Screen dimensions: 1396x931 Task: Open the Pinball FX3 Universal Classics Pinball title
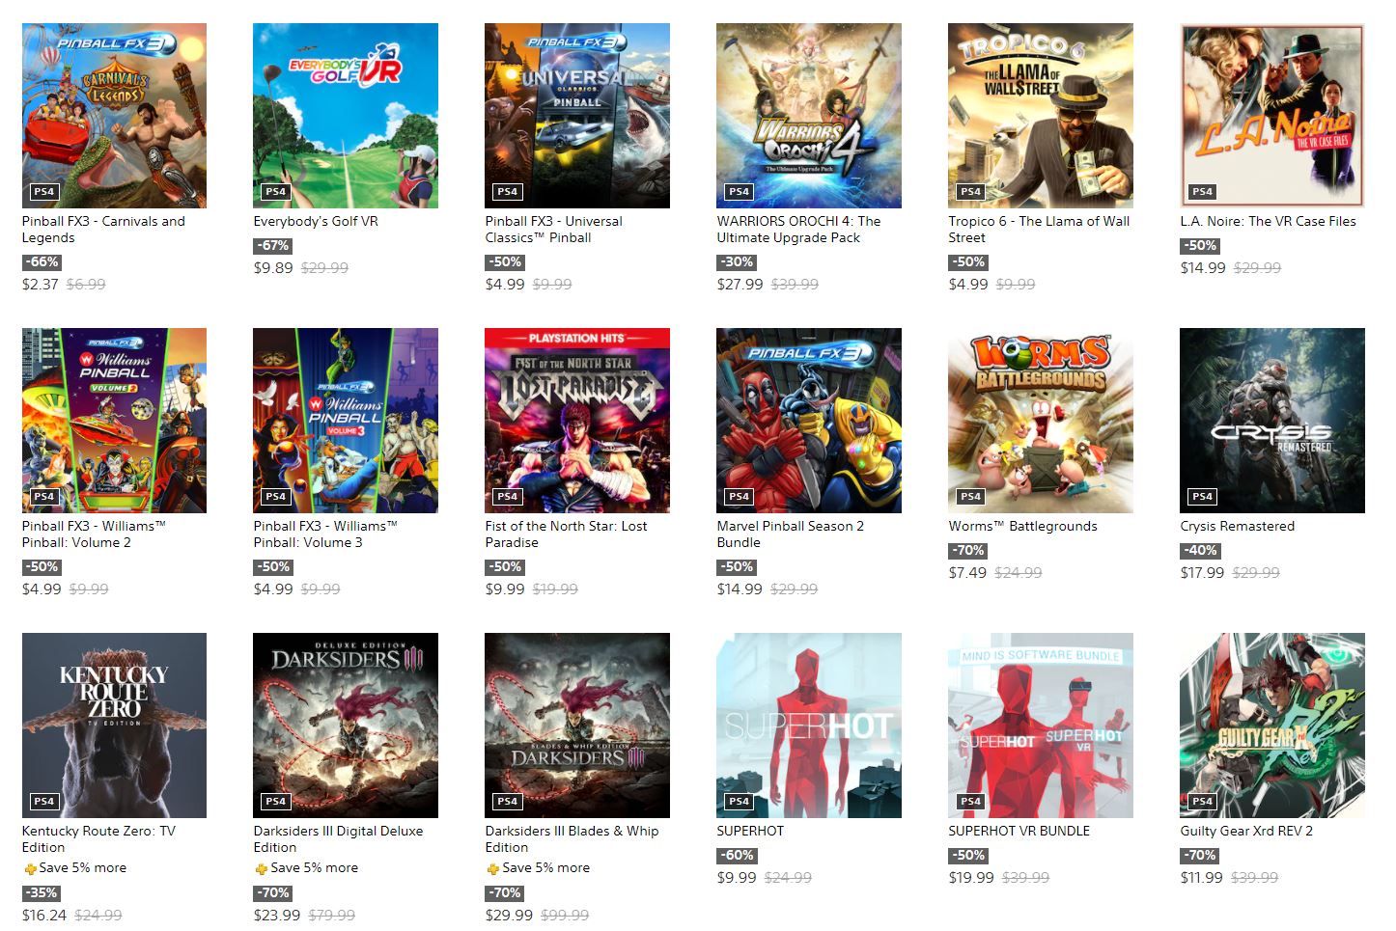click(x=553, y=229)
